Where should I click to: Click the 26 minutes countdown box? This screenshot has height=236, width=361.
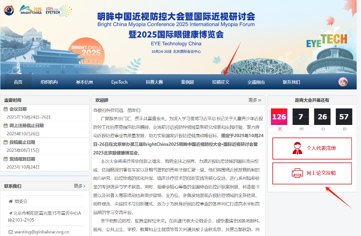click(x=322, y=117)
